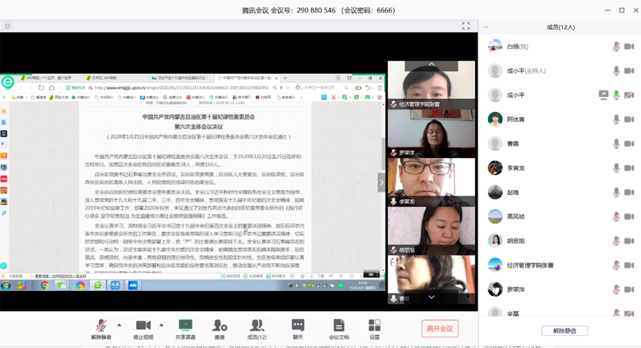The height and width of the screenshot is (348, 641).
Task: Toggle microphone for member 李寅龙
Action: 616,168
